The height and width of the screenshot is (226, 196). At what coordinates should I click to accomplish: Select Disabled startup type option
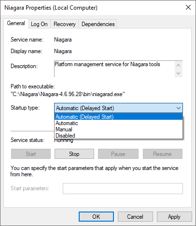[x=118, y=136]
